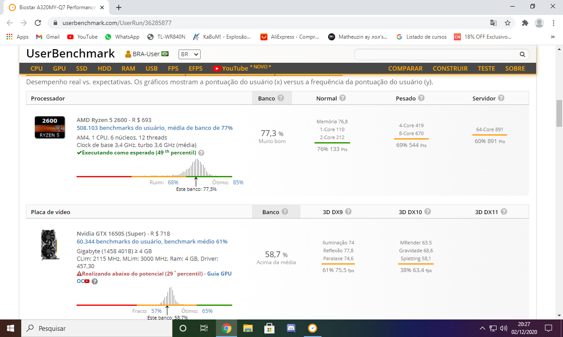The image size is (563, 337).
Task: Open the Guia GPU link
Action: coord(219,274)
